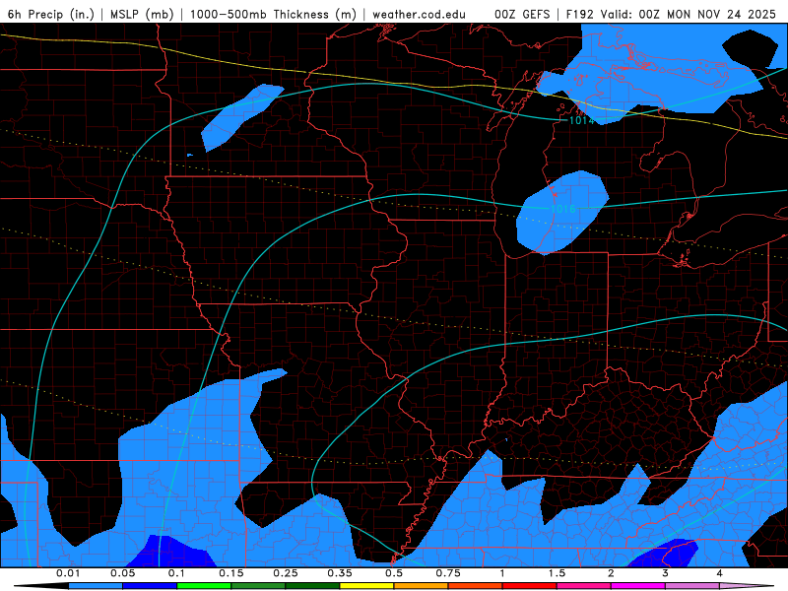Viewport: 788px width, 591px height.
Task: Click the 1.5 legend value
Action: click(557, 573)
